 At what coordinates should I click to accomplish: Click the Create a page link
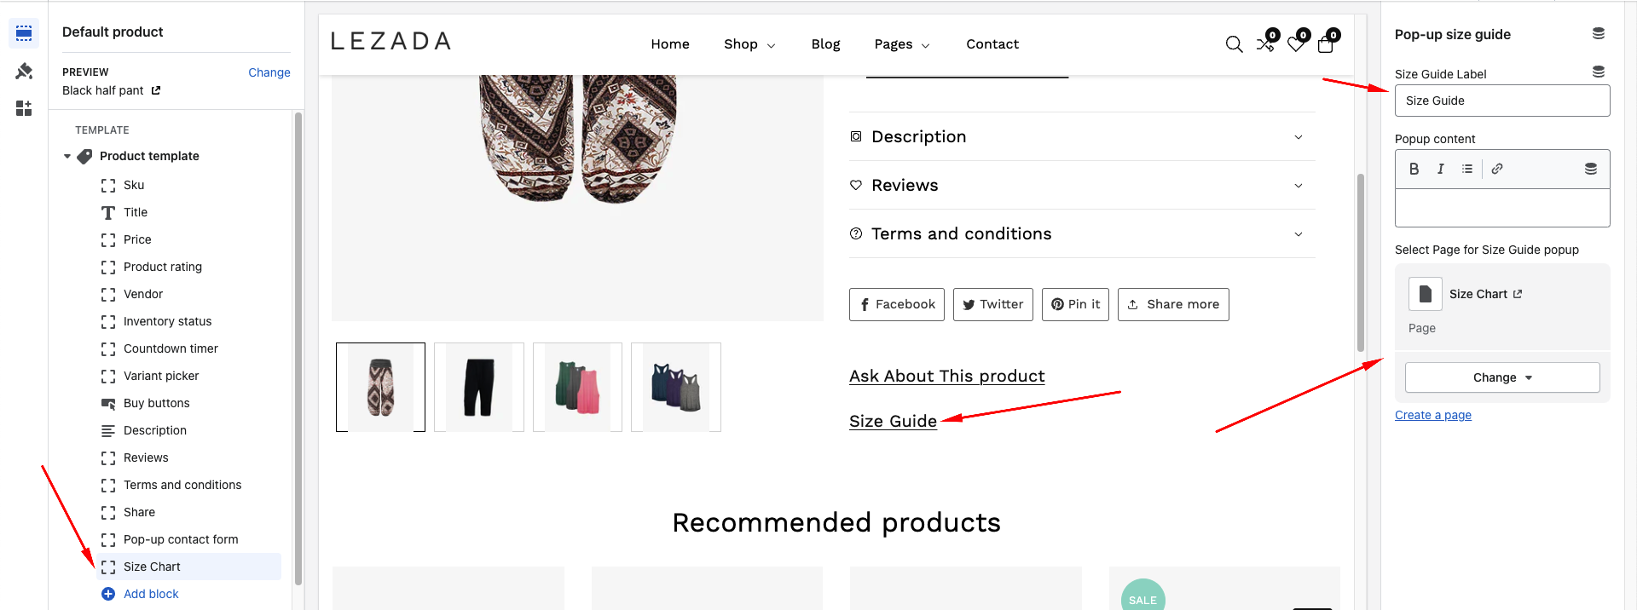click(x=1432, y=415)
